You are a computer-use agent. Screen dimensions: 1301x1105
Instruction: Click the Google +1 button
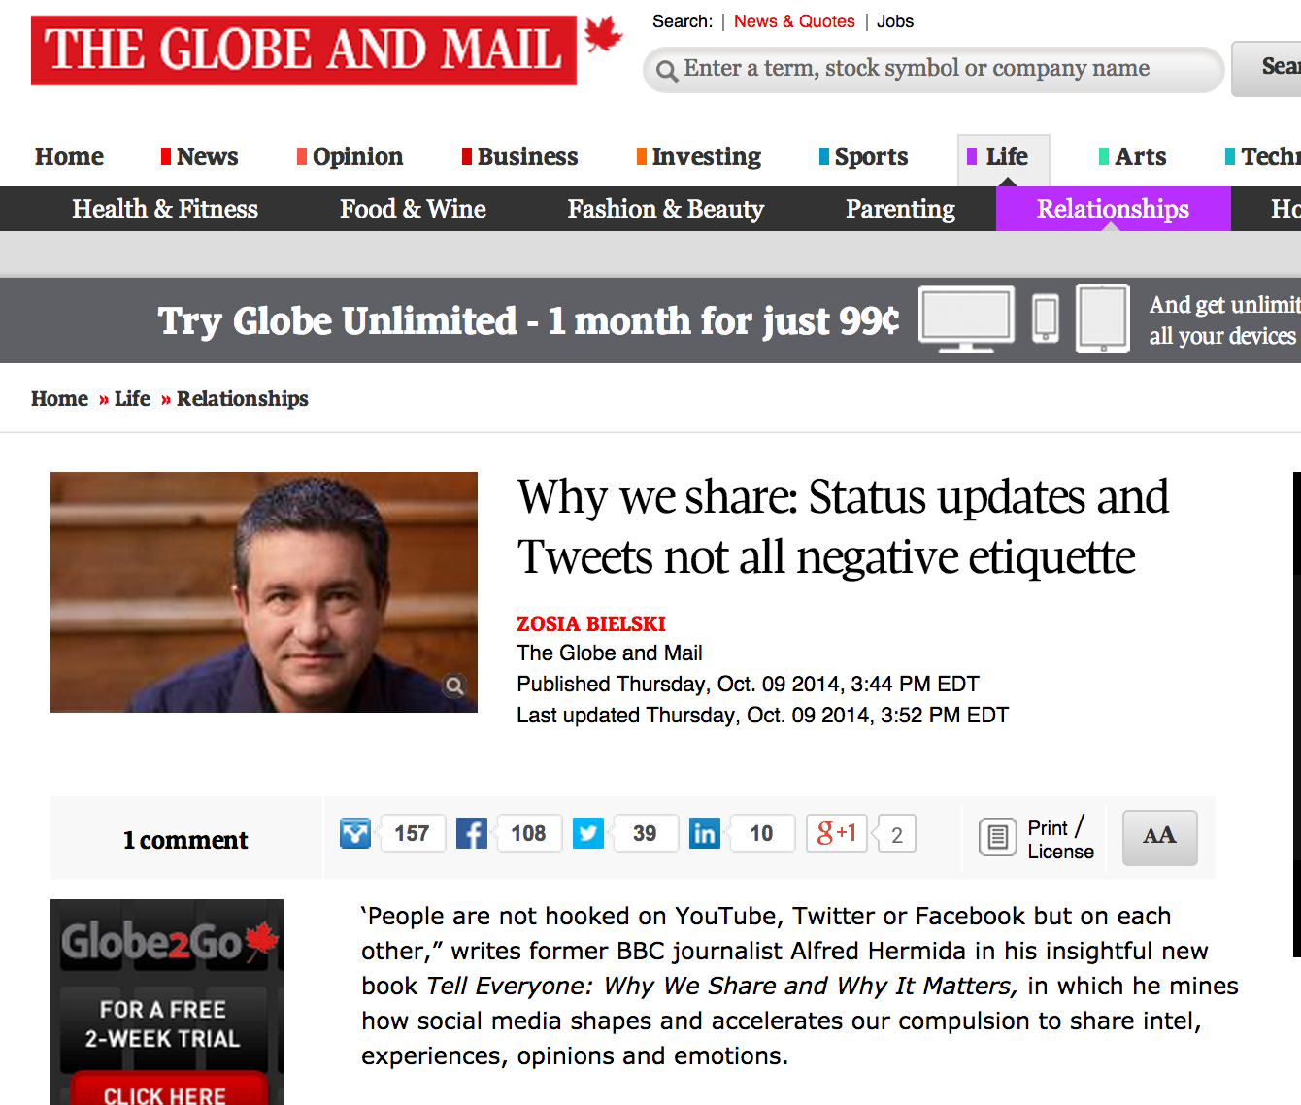pos(837,833)
